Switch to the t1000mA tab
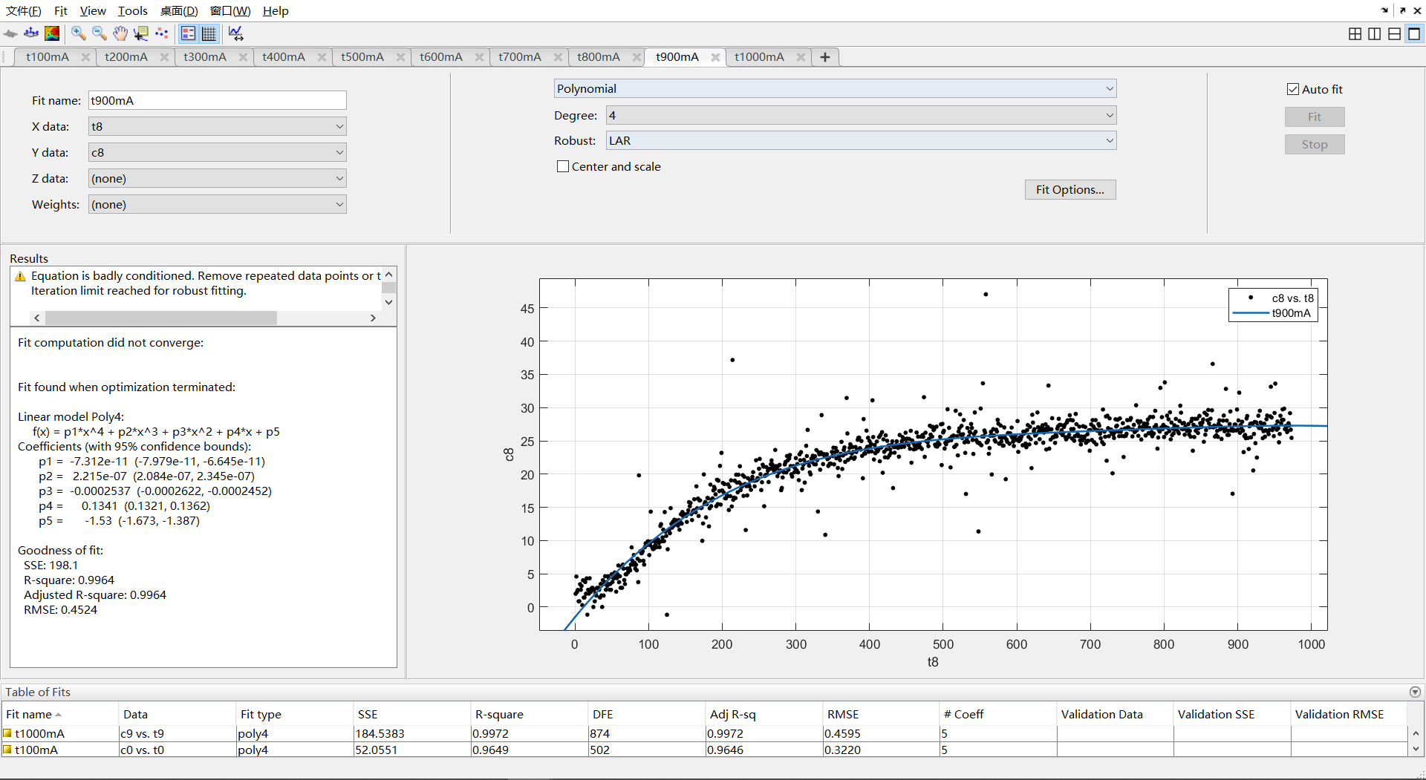1426x780 pixels. (759, 57)
